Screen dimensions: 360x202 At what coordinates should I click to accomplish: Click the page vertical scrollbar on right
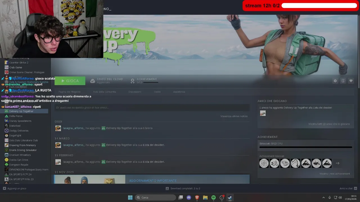click(359, 52)
